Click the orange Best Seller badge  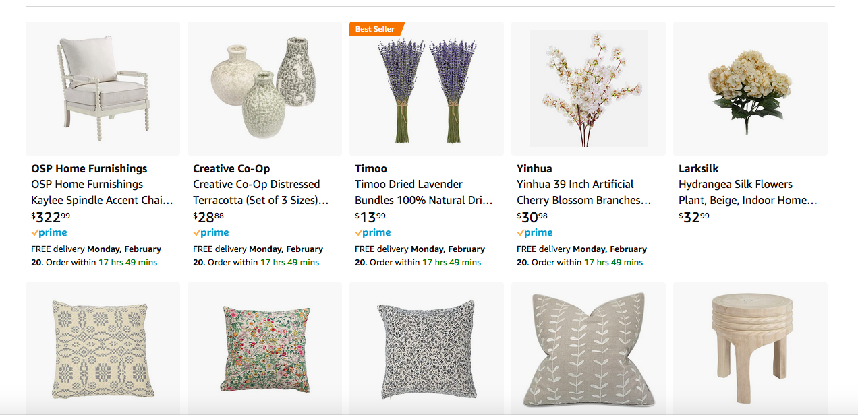[x=374, y=29]
